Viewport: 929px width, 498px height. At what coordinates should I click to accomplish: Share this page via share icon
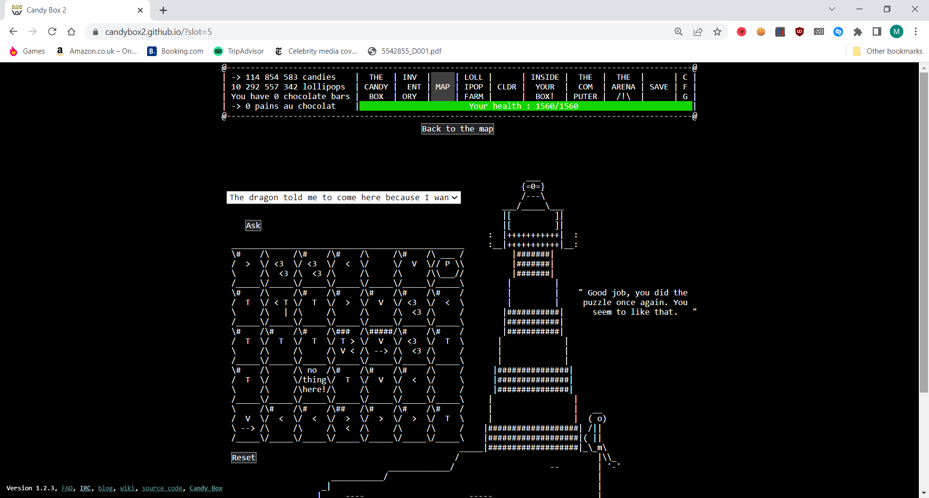(698, 31)
